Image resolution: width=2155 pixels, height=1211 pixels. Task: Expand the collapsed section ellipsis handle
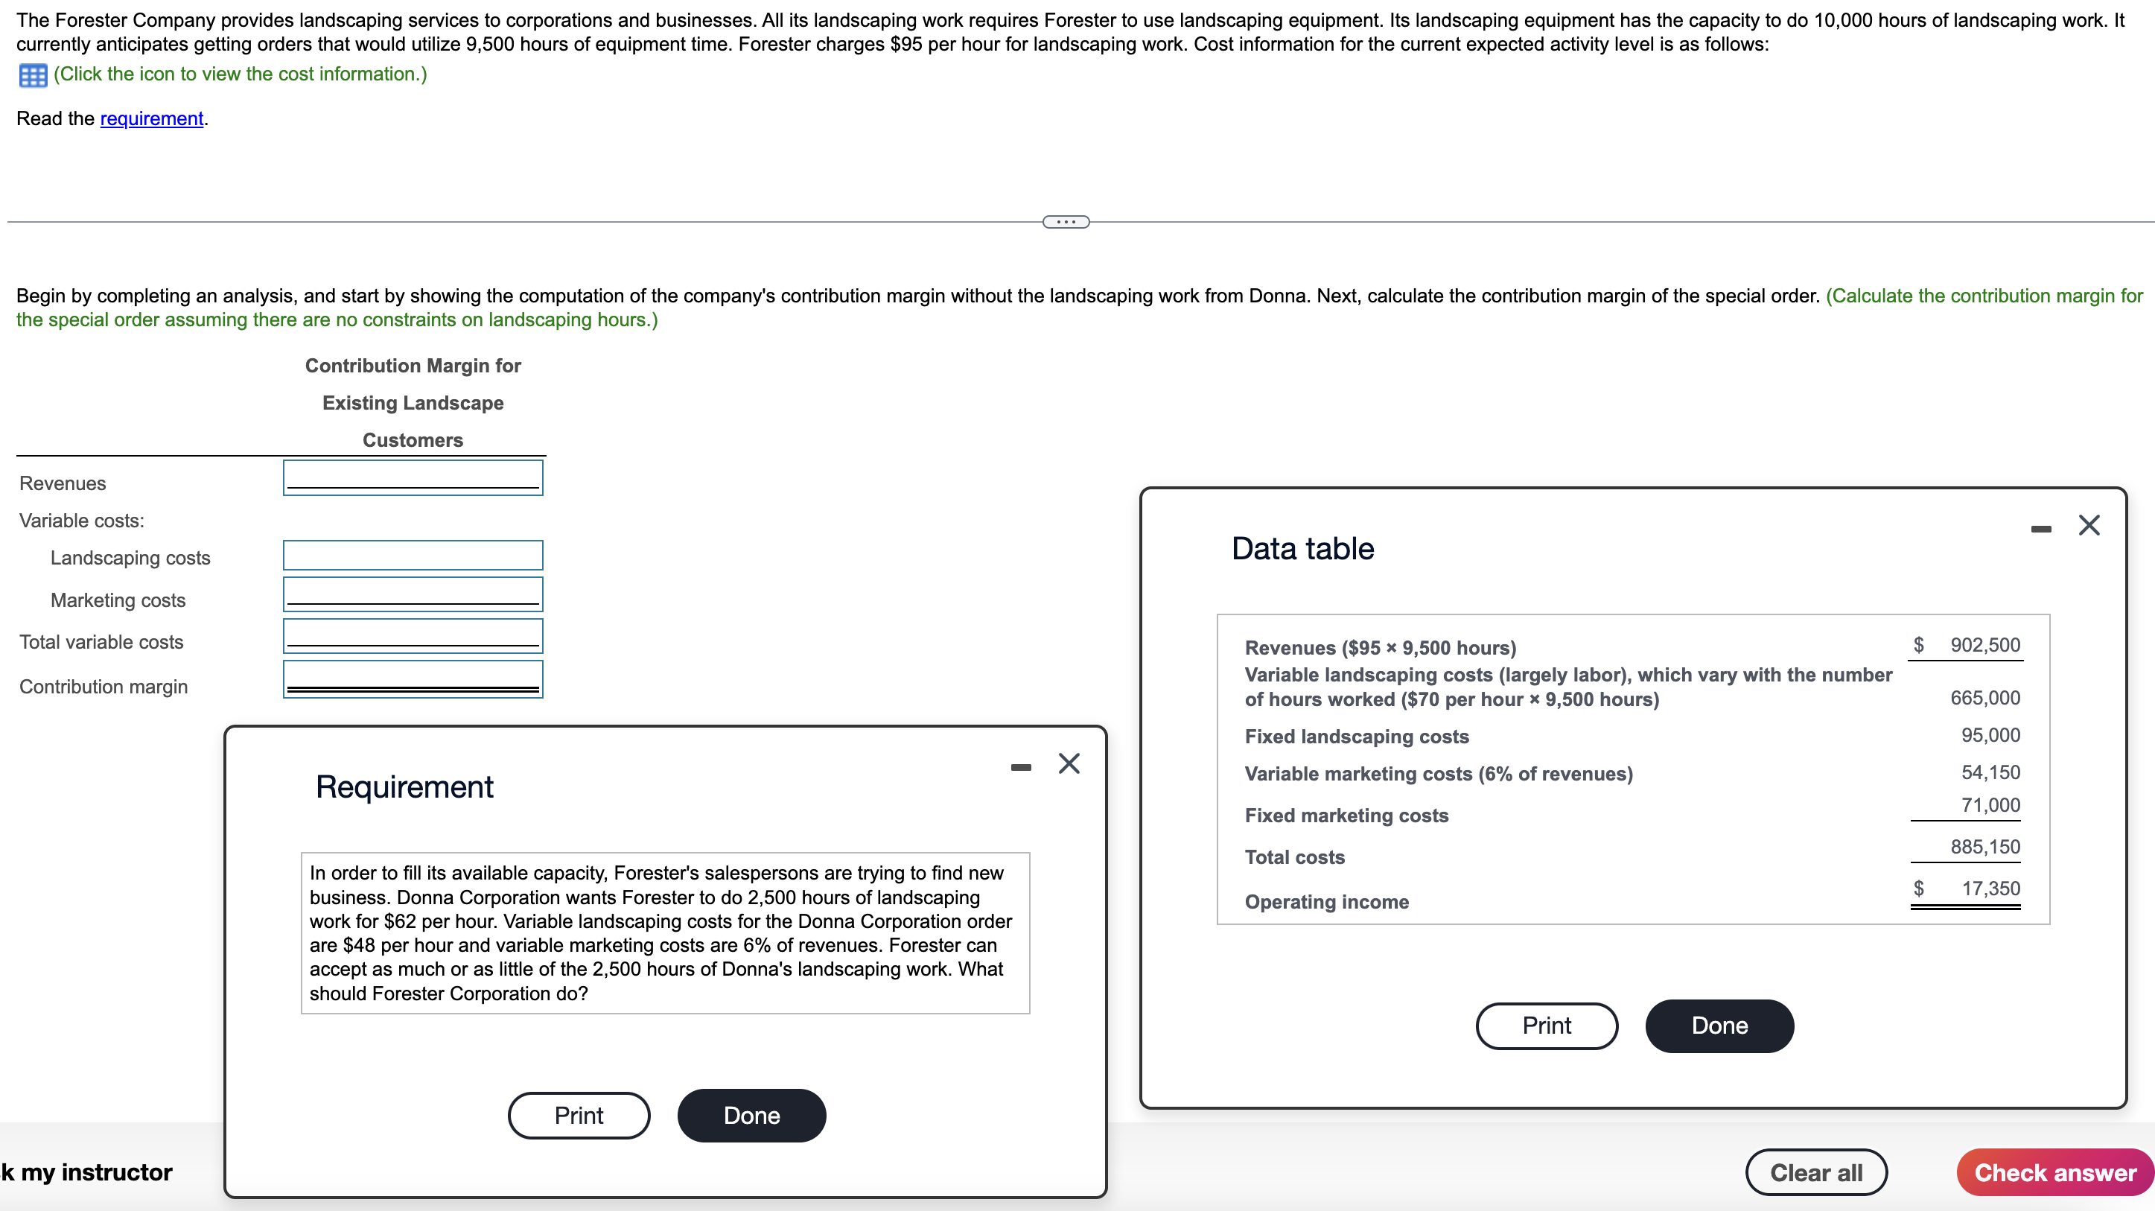1065,222
